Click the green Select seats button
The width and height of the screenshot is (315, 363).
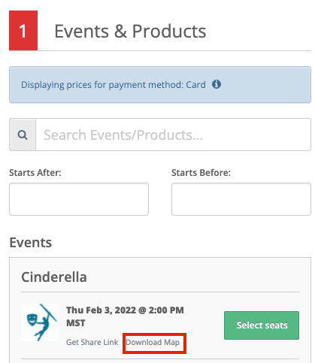262,325
